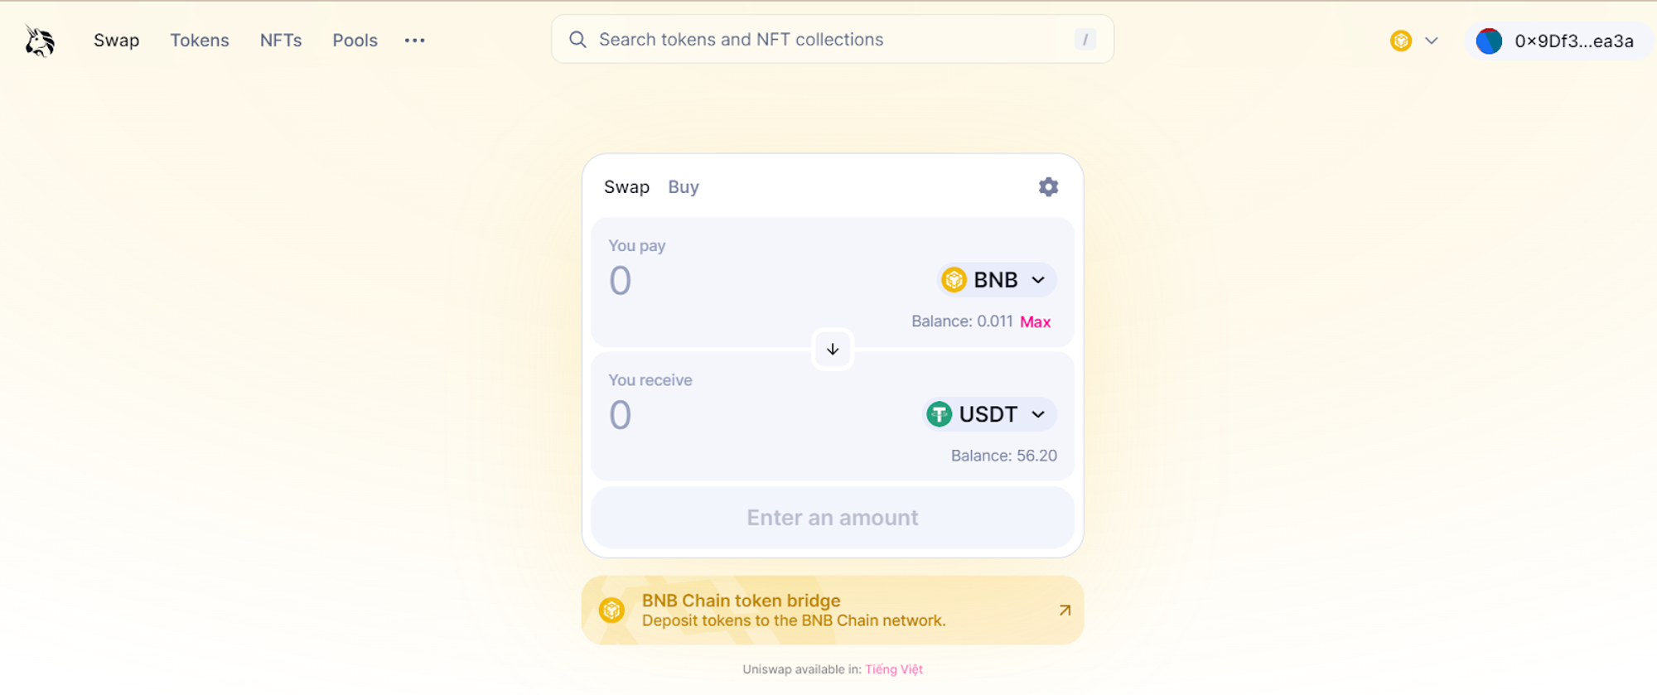Switch to the Buy tab
Screen dimensions: 1657x695
point(684,187)
